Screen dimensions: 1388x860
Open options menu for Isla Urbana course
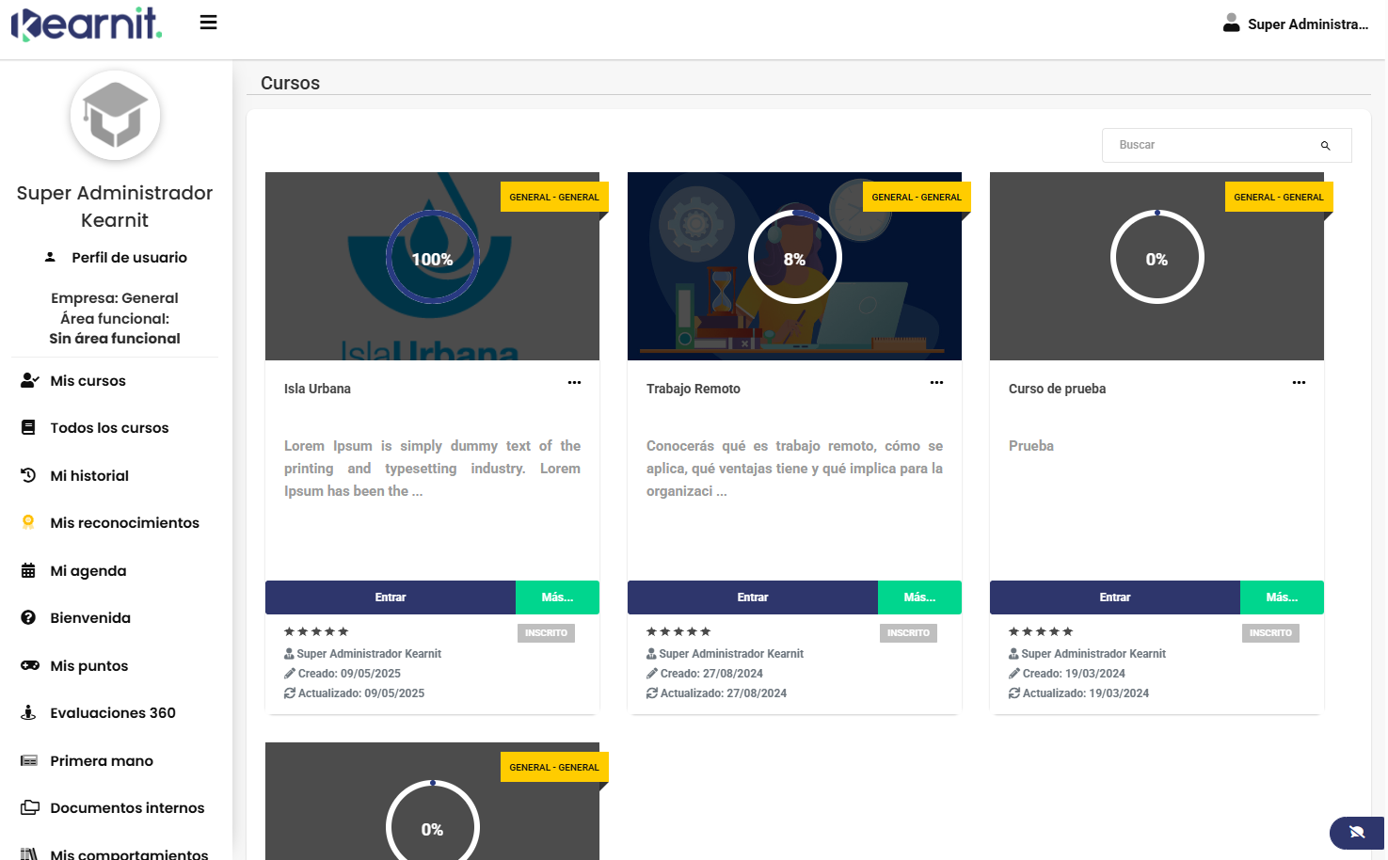tap(574, 382)
